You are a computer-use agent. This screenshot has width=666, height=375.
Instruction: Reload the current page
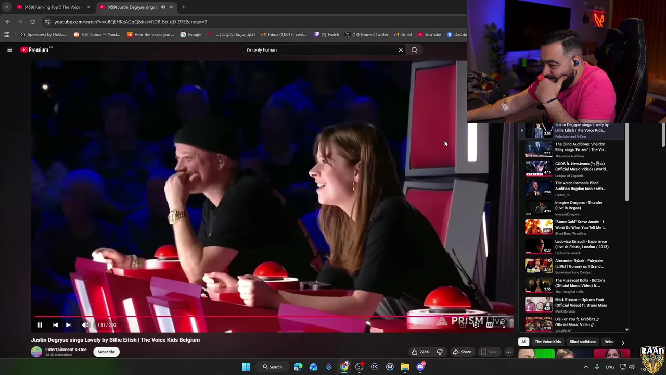pos(32,22)
